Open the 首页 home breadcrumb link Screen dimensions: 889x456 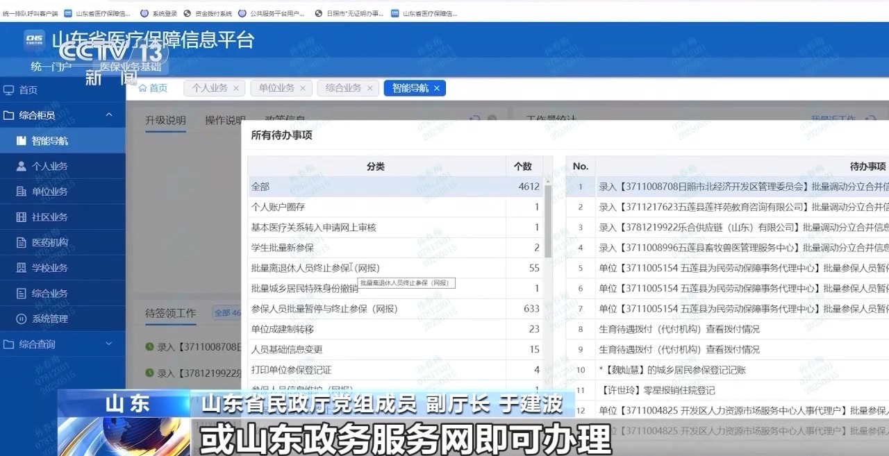(x=153, y=88)
